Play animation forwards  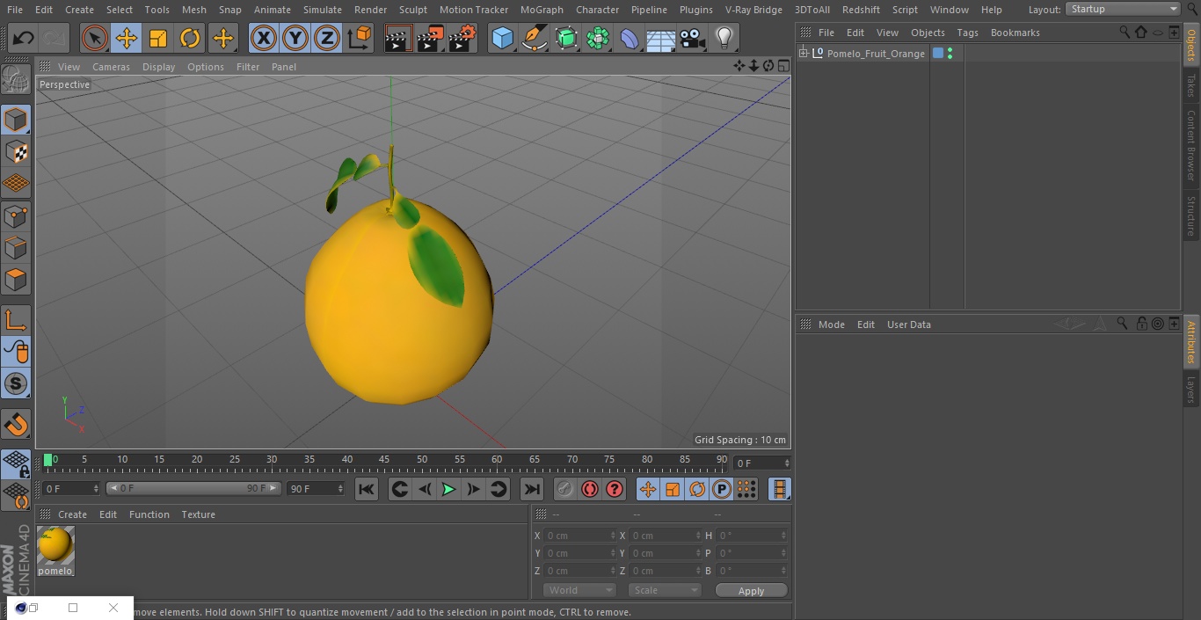click(x=448, y=489)
